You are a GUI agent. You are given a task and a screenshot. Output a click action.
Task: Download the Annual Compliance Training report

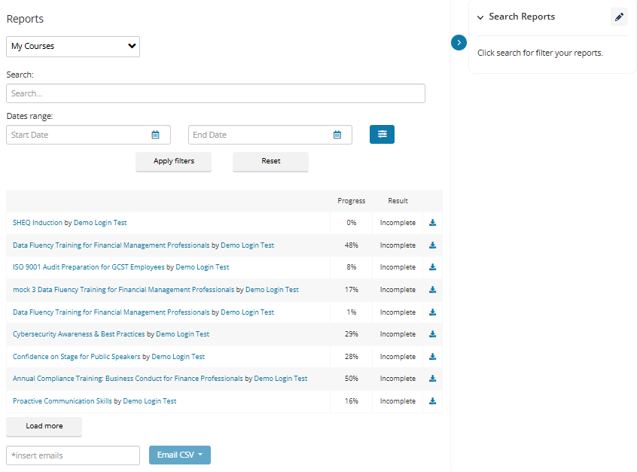pos(432,379)
